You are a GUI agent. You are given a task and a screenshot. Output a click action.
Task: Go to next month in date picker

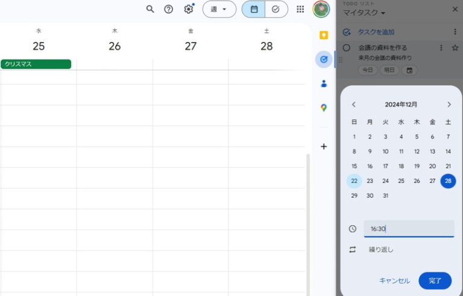click(x=449, y=104)
